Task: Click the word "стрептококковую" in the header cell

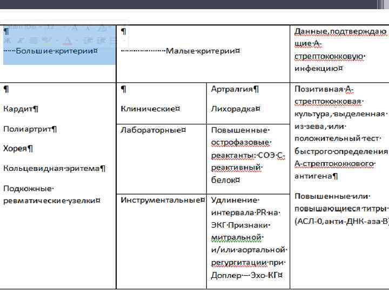Action: 328,57
